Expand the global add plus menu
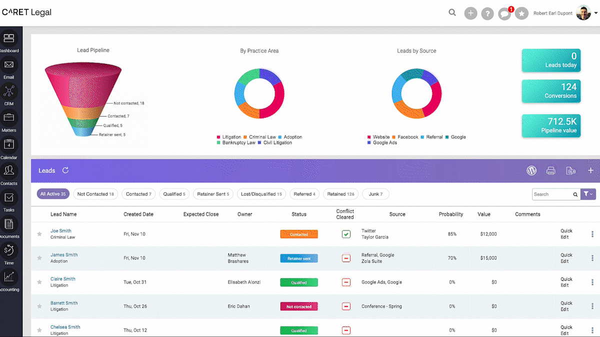Screen dimensions: 600x337 pyautogui.click(x=470, y=13)
